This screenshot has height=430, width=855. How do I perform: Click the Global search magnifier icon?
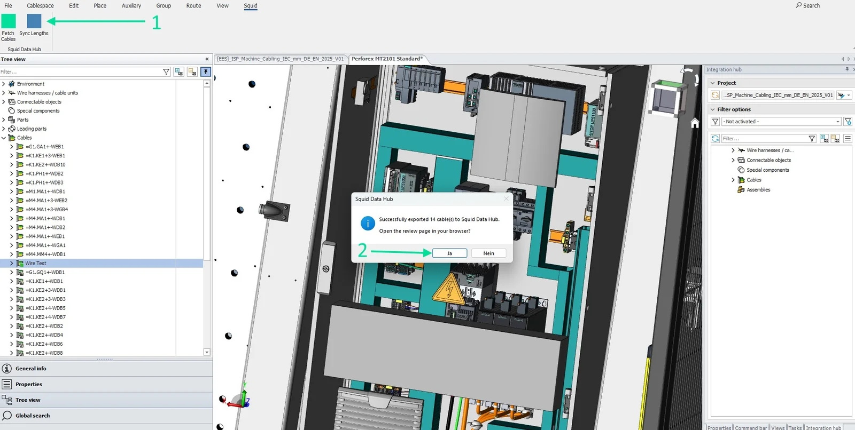pyautogui.click(x=7, y=416)
